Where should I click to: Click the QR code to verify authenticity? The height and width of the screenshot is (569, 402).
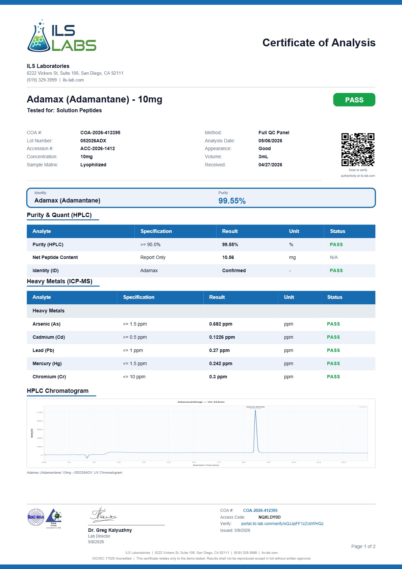click(x=358, y=149)
